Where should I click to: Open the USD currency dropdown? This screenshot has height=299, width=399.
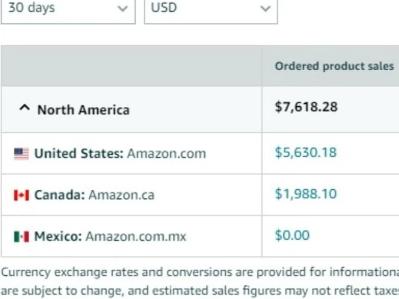tap(211, 10)
